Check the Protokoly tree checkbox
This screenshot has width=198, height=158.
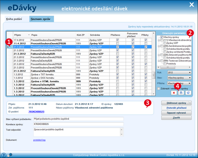[165, 64]
